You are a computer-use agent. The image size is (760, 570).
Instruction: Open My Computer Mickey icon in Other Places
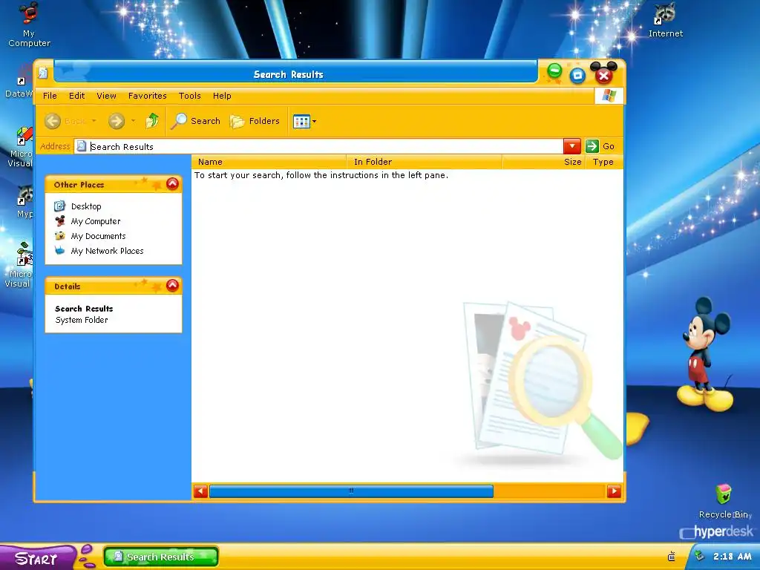pos(59,221)
